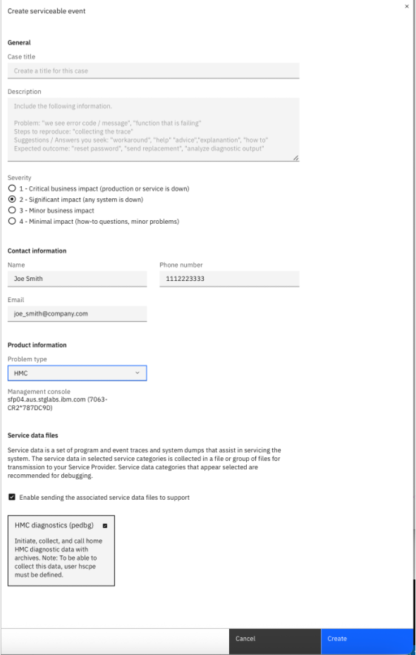416x655 pixels.
Task: Click the Email input field
Action: tap(77, 314)
